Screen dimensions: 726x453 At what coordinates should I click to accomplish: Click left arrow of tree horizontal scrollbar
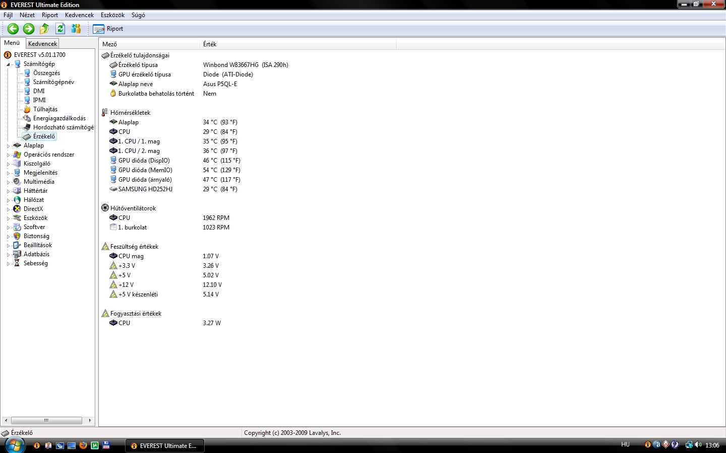(6, 420)
